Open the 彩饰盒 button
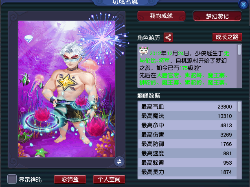Image resolution: width=250 pixels, height=187 pixels. click(70, 179)
